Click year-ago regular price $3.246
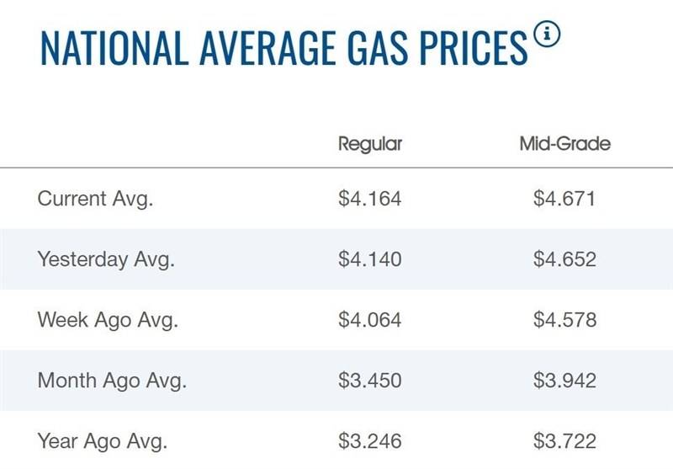Viewport: 673px width, 469px height. (x=370, y=440)
